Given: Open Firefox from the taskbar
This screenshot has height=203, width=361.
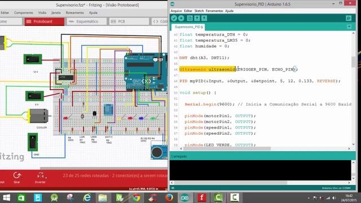Looking at the screenshot, I should [x=169, y=198].
